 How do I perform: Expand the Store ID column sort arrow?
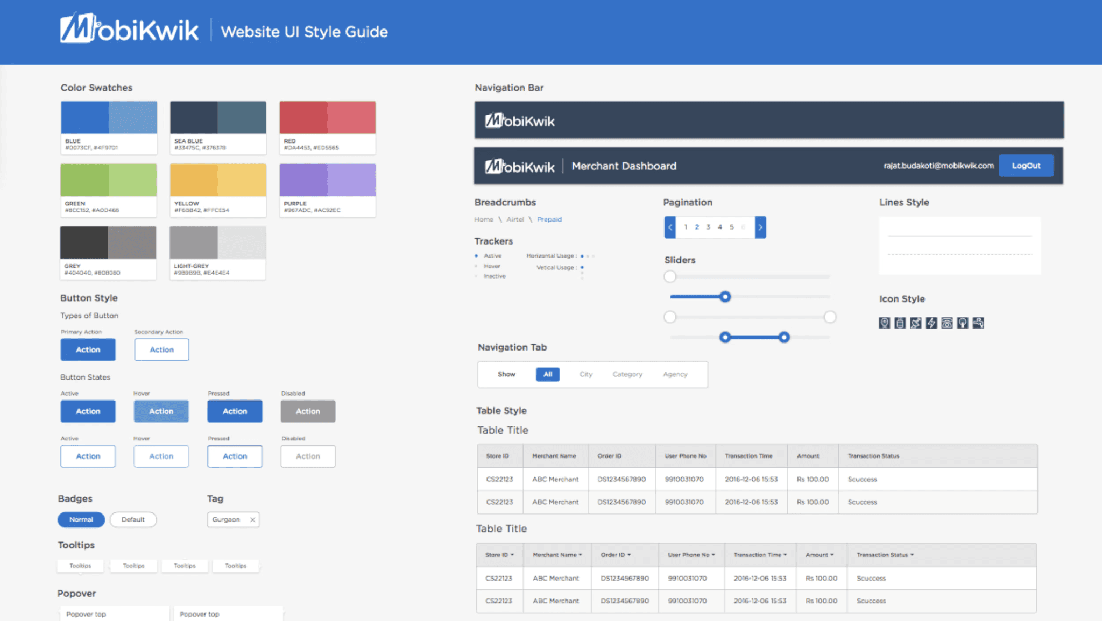point(512,555)
